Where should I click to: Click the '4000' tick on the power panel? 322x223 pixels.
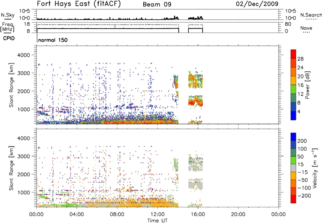click(x=24, y=55)
